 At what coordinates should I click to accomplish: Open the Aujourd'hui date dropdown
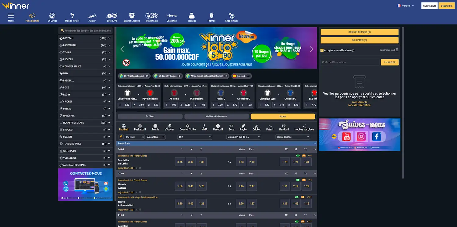click(156, 137)
